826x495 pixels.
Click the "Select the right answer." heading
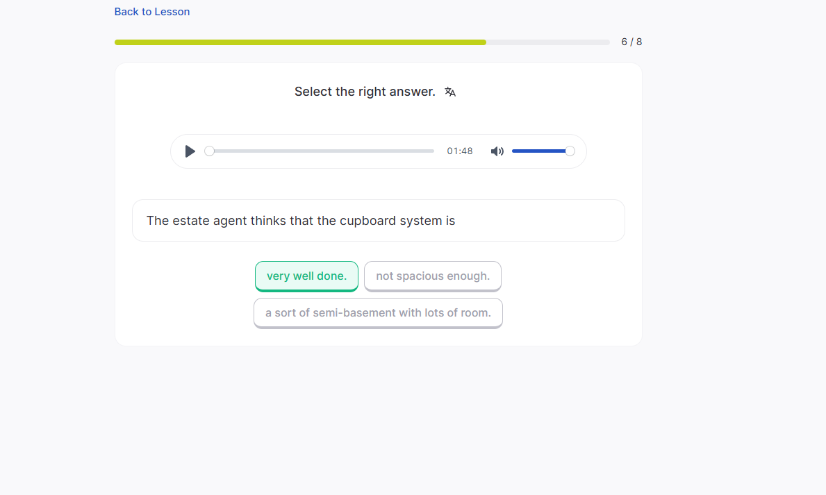[365, 92]
